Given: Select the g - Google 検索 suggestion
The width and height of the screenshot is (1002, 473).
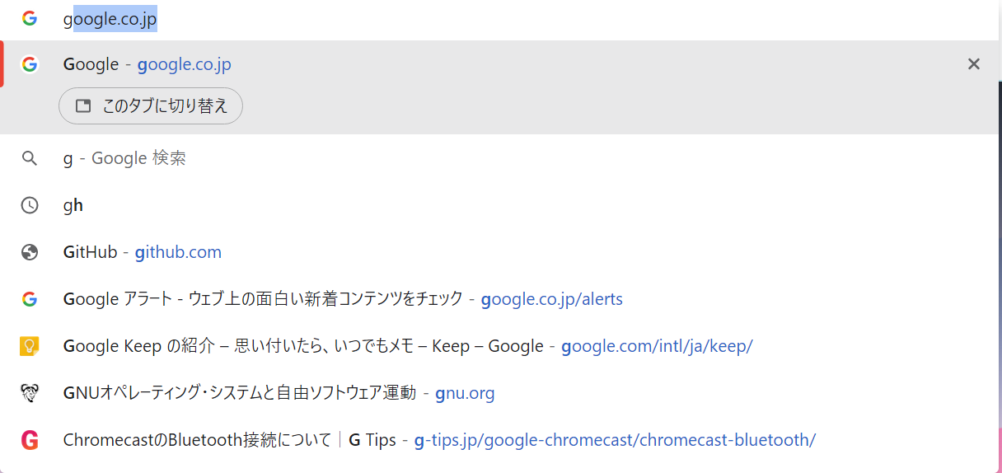Looking at the screenshot, I should pyautogui.click(x=124, y=158).
